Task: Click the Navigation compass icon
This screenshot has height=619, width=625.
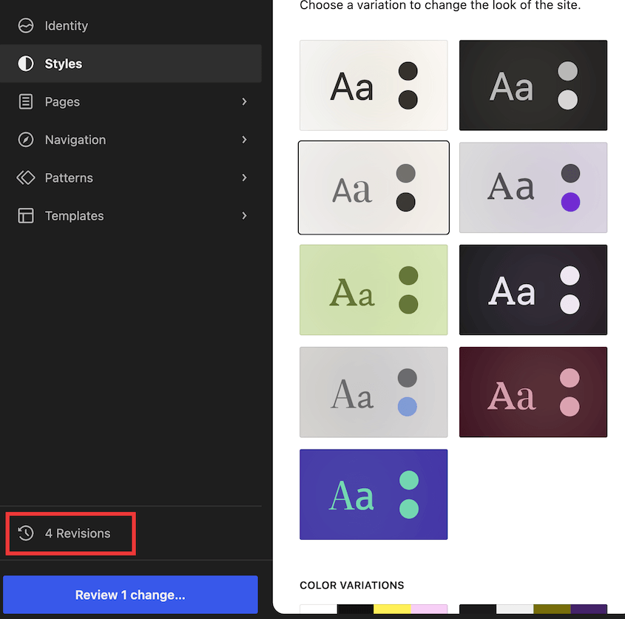Action: 26,140
